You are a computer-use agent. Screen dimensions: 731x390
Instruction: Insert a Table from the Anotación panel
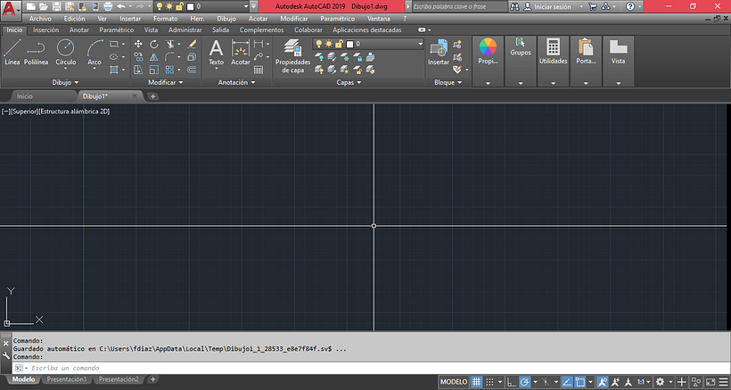click(259, 70)
